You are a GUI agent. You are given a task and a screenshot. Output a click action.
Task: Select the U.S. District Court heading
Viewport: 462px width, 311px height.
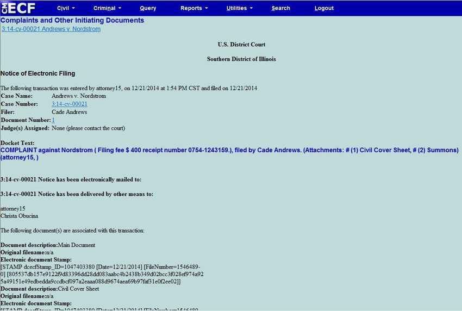(241, 45)
